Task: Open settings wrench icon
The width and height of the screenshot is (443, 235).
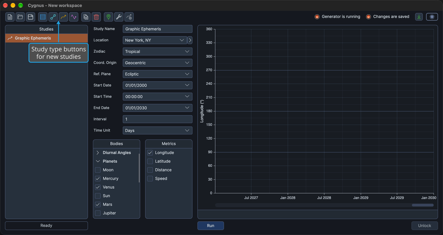Action: pyautogui.click(x=119, y=17)
